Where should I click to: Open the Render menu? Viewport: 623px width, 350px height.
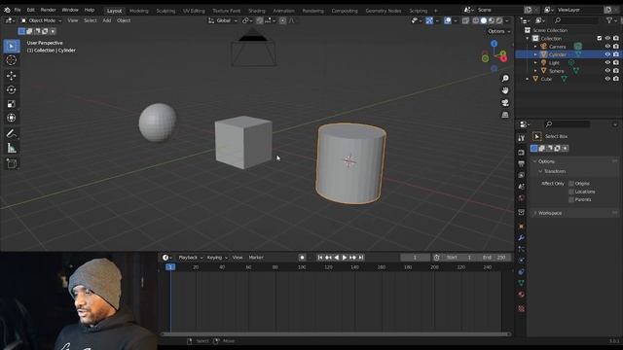48,10
